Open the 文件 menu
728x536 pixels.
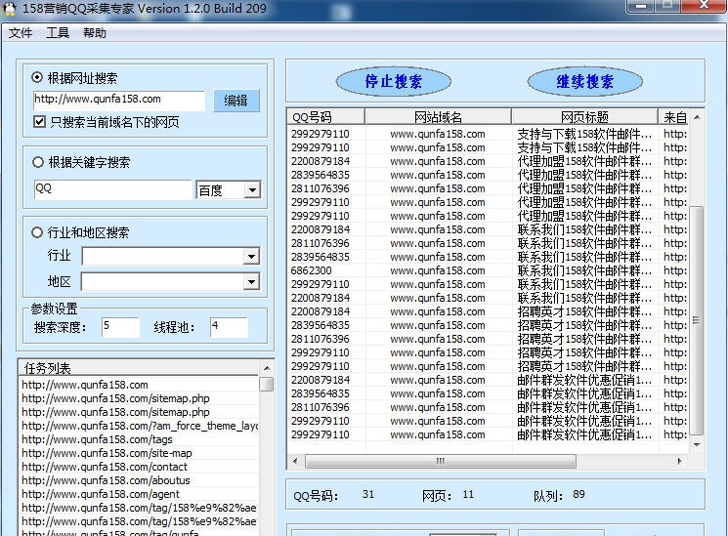click(x=21, y=33)
